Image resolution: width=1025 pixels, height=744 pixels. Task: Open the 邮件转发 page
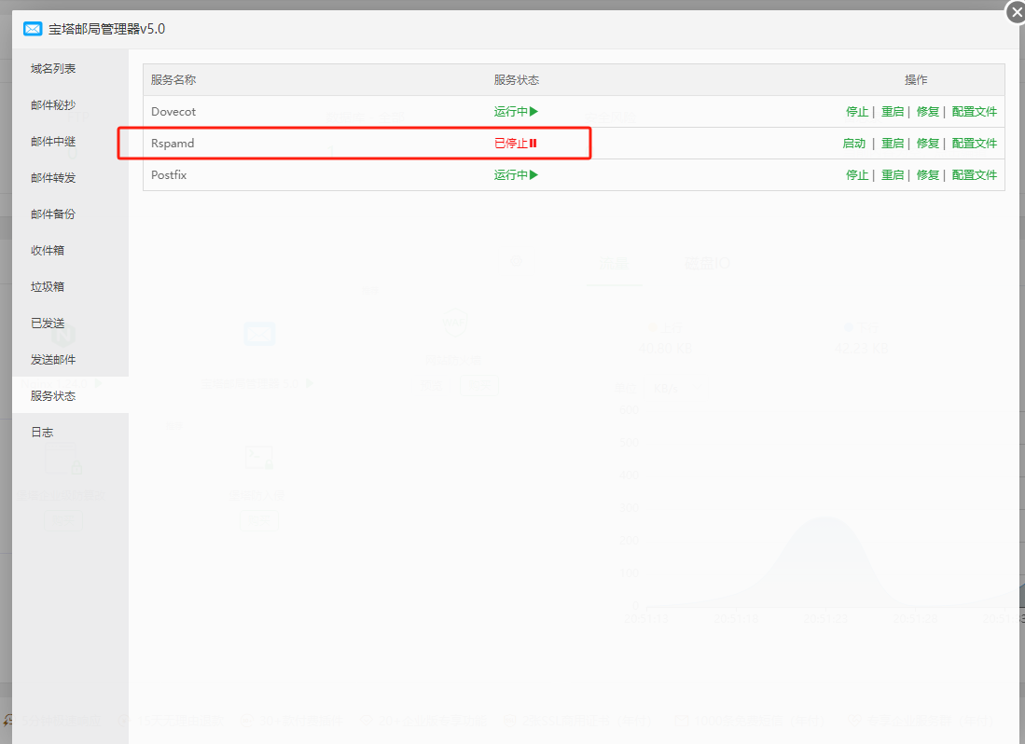pyautogui.click(x=53, y=178)
